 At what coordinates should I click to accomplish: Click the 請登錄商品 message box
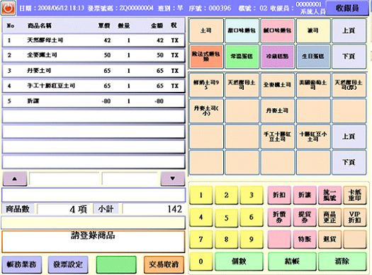click(x=94, y=242)
